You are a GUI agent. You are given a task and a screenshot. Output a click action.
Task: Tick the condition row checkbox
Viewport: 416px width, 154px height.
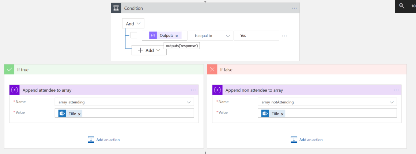coord(134,35)
